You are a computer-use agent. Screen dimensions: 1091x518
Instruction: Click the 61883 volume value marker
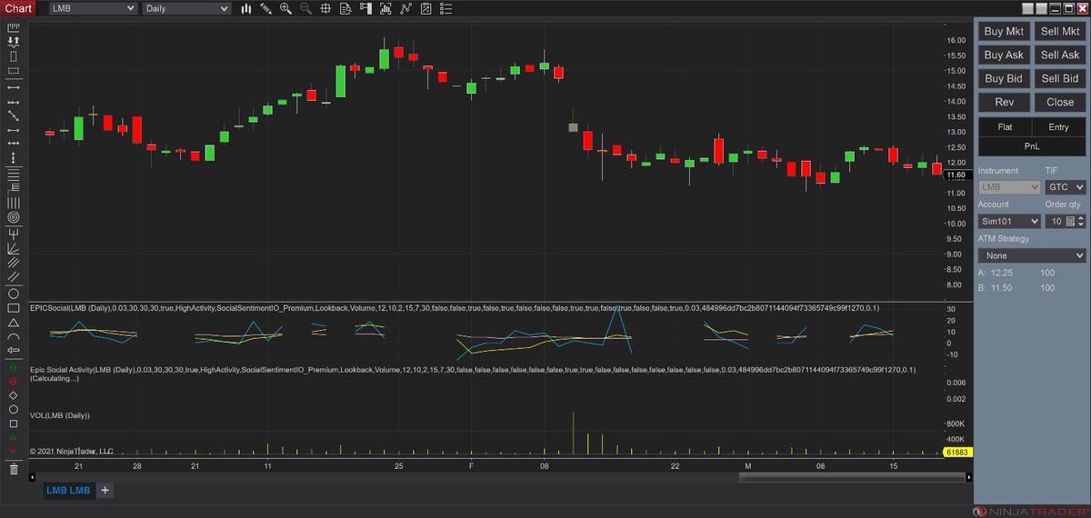[x=958, y=452]
